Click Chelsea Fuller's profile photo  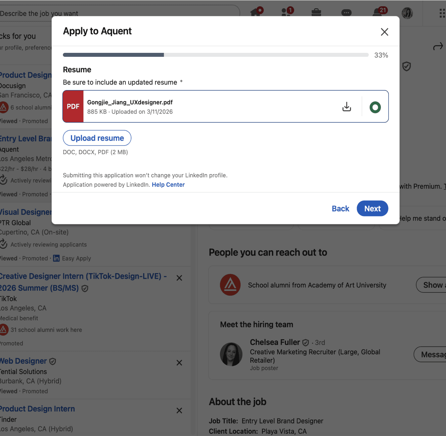click(x=231, y=354)
